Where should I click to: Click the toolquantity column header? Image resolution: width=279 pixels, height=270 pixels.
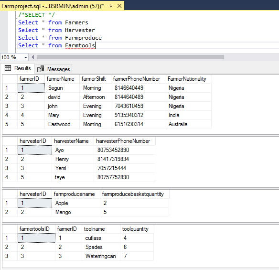(137, 229)
